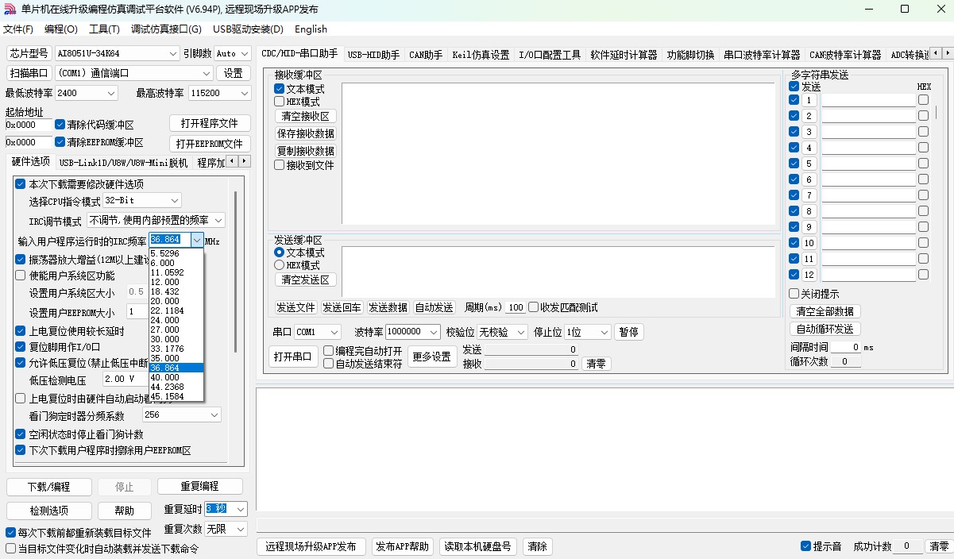Image resolution: width=954 pixels, height=559 pixels.
Task: Select the USB-Link1D/U8W/U8W-Mini脱机 tab
Action: click(x=123, y=163)
